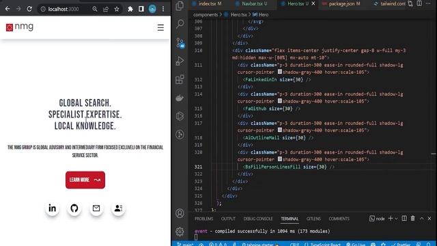Bookmark this tab with the star

coord(117,9)
